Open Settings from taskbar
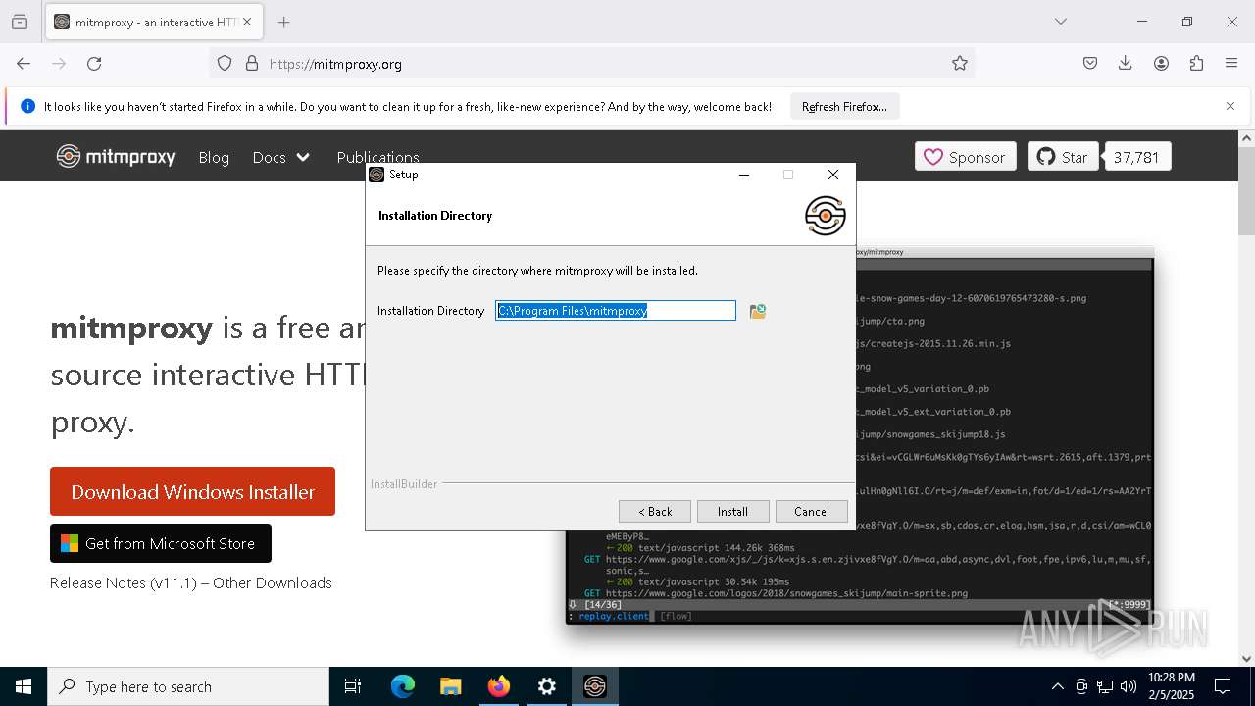Screen dimensions: 1255x706 click(x=547, y=686)
